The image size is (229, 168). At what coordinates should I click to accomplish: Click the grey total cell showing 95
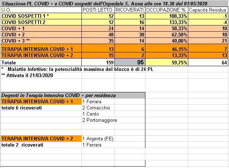coord(130,63)
